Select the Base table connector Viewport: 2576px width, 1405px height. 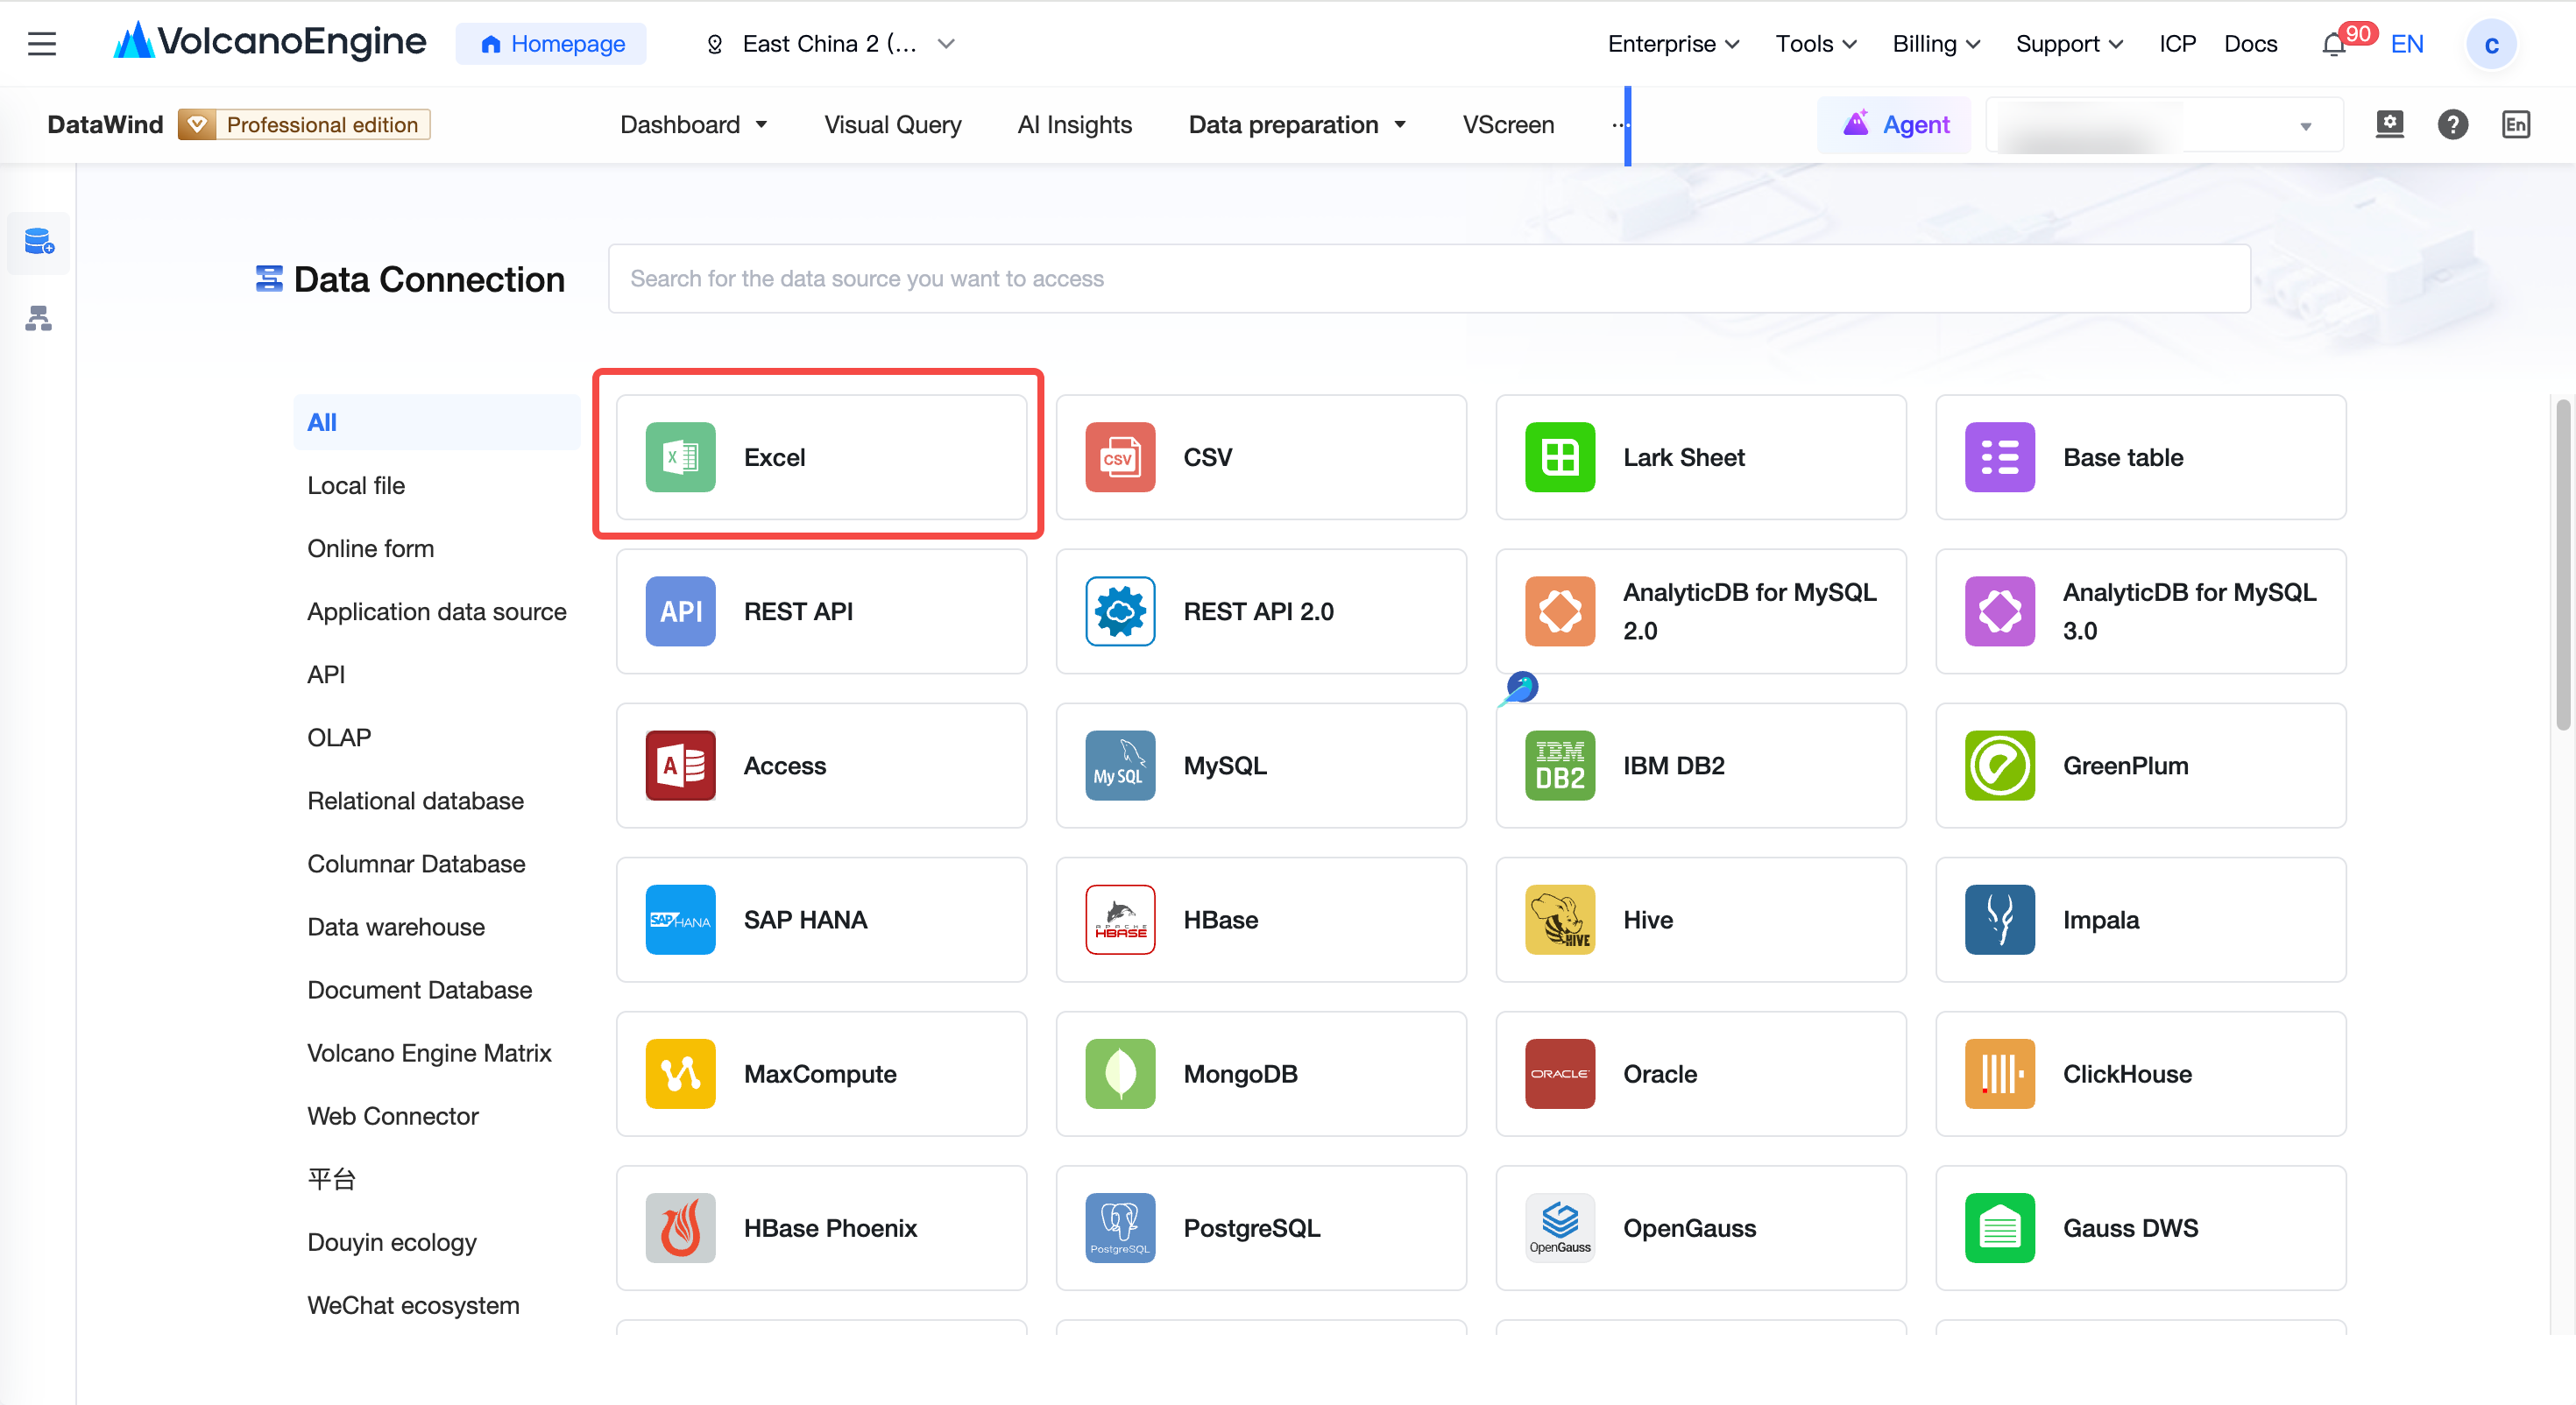(2140, 457)
